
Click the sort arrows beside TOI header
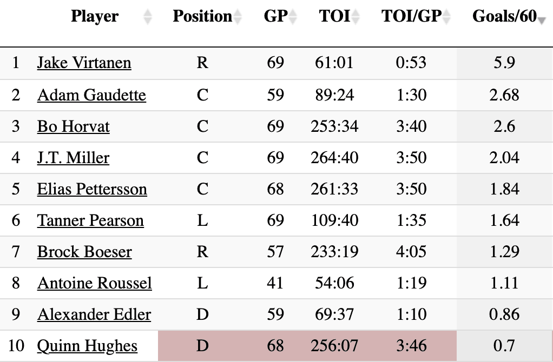[x=356, y=17]
